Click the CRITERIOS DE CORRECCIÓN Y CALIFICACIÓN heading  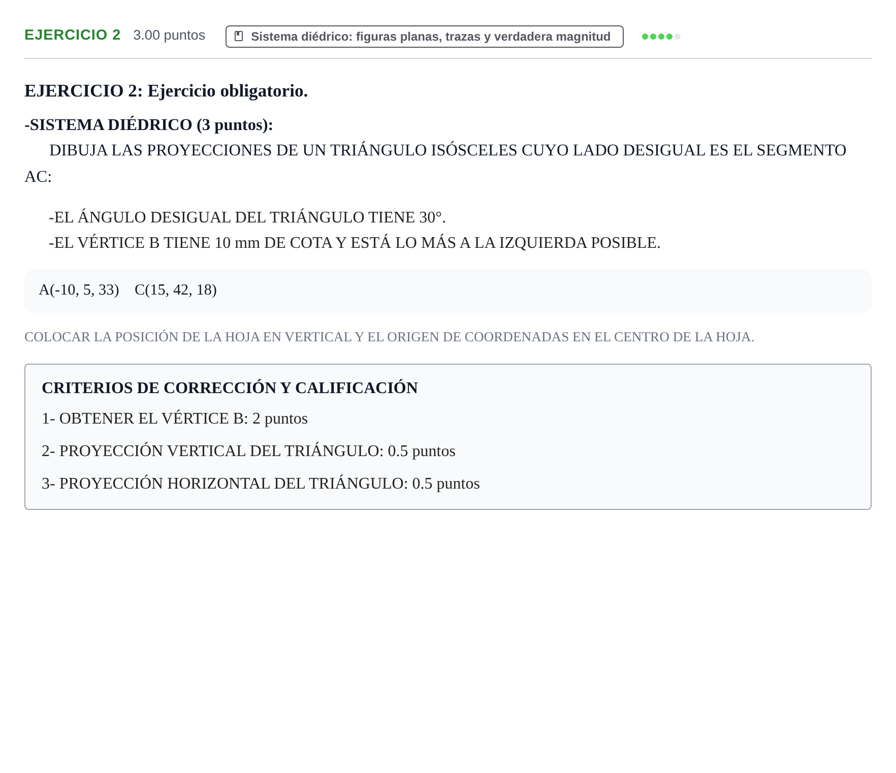pyautogui.click(x=230, y=388)
